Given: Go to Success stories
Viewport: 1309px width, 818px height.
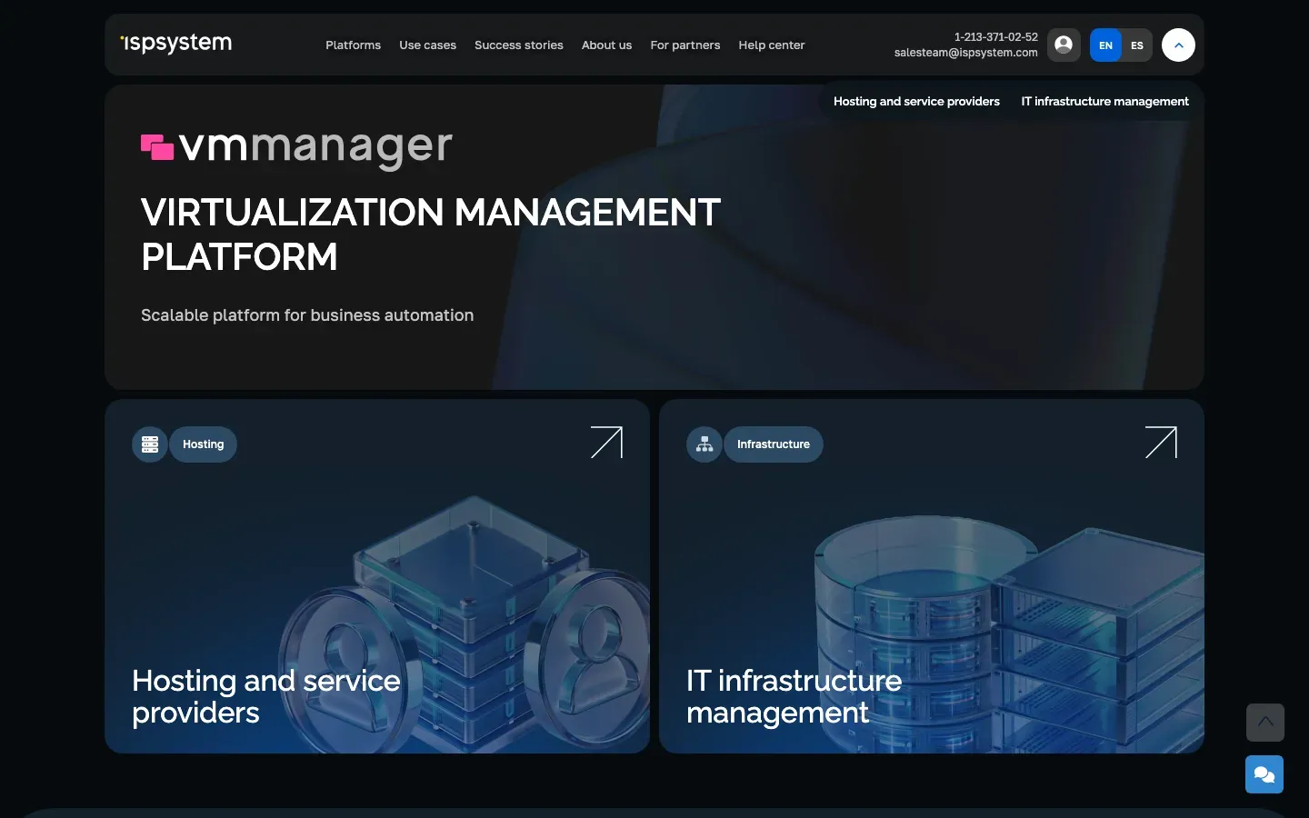Looking at the screenshot, I should [x=519, y=45].
